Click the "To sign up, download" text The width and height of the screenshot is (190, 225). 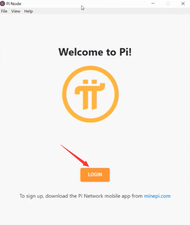44,196
